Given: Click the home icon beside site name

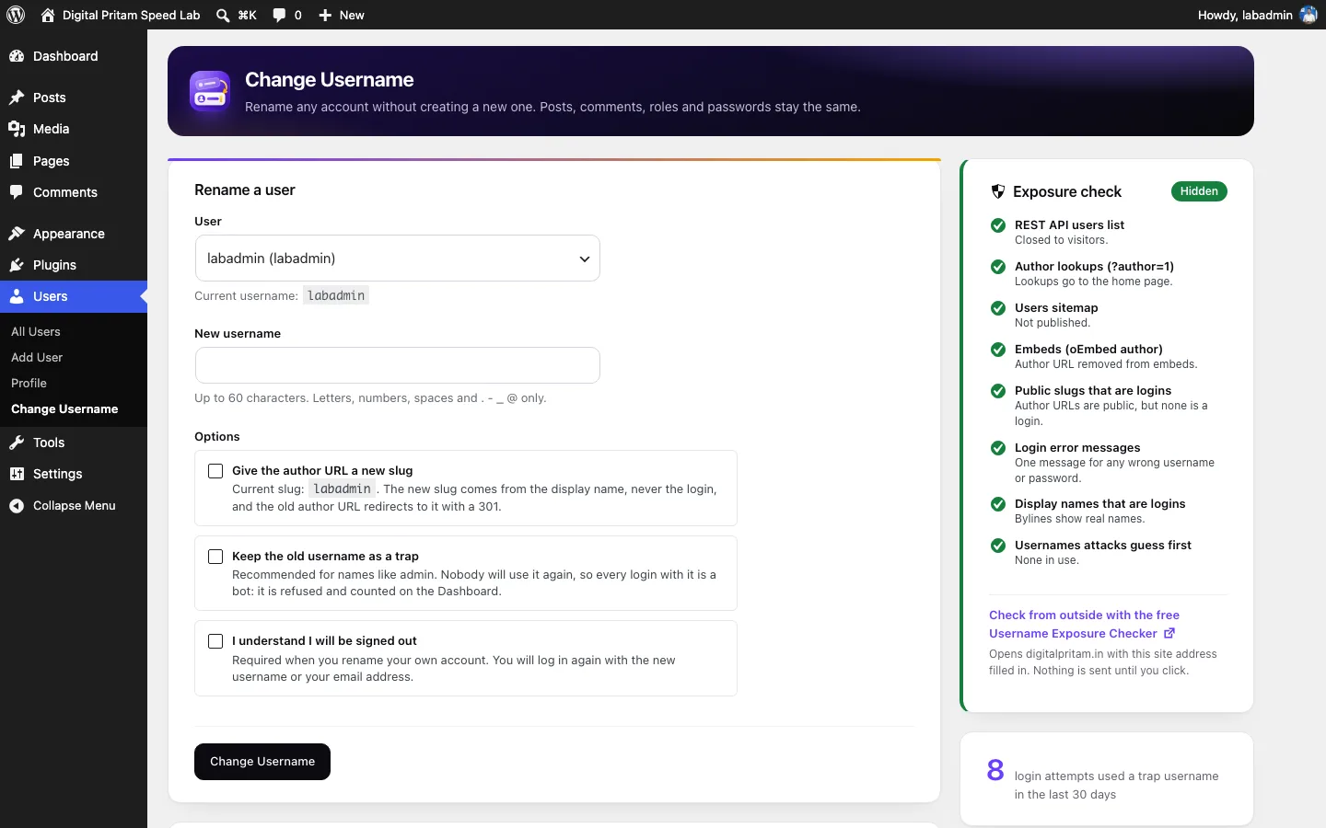Looking at the screenshot, I should 48,15.
